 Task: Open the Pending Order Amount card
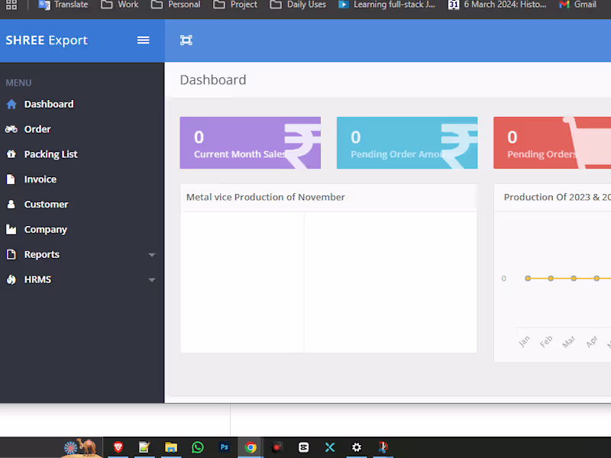click(x=407, y=143)
